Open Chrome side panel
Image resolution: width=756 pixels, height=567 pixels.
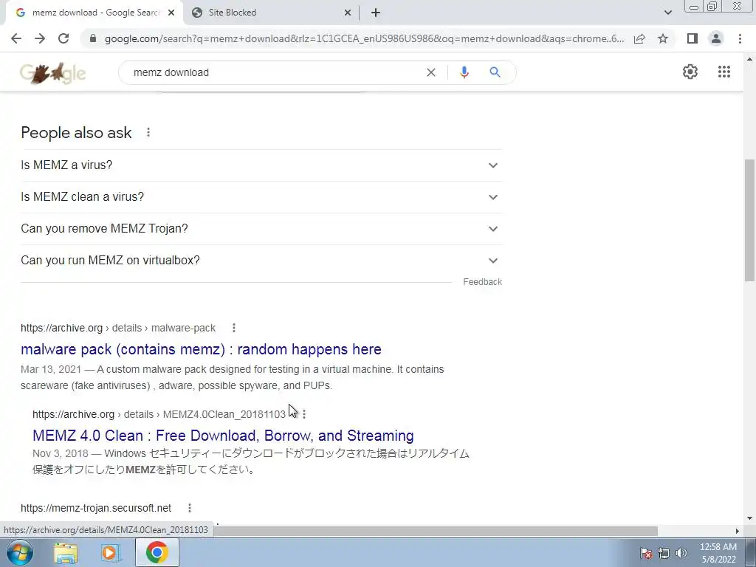pyautogui.click(x=693, y=38)
